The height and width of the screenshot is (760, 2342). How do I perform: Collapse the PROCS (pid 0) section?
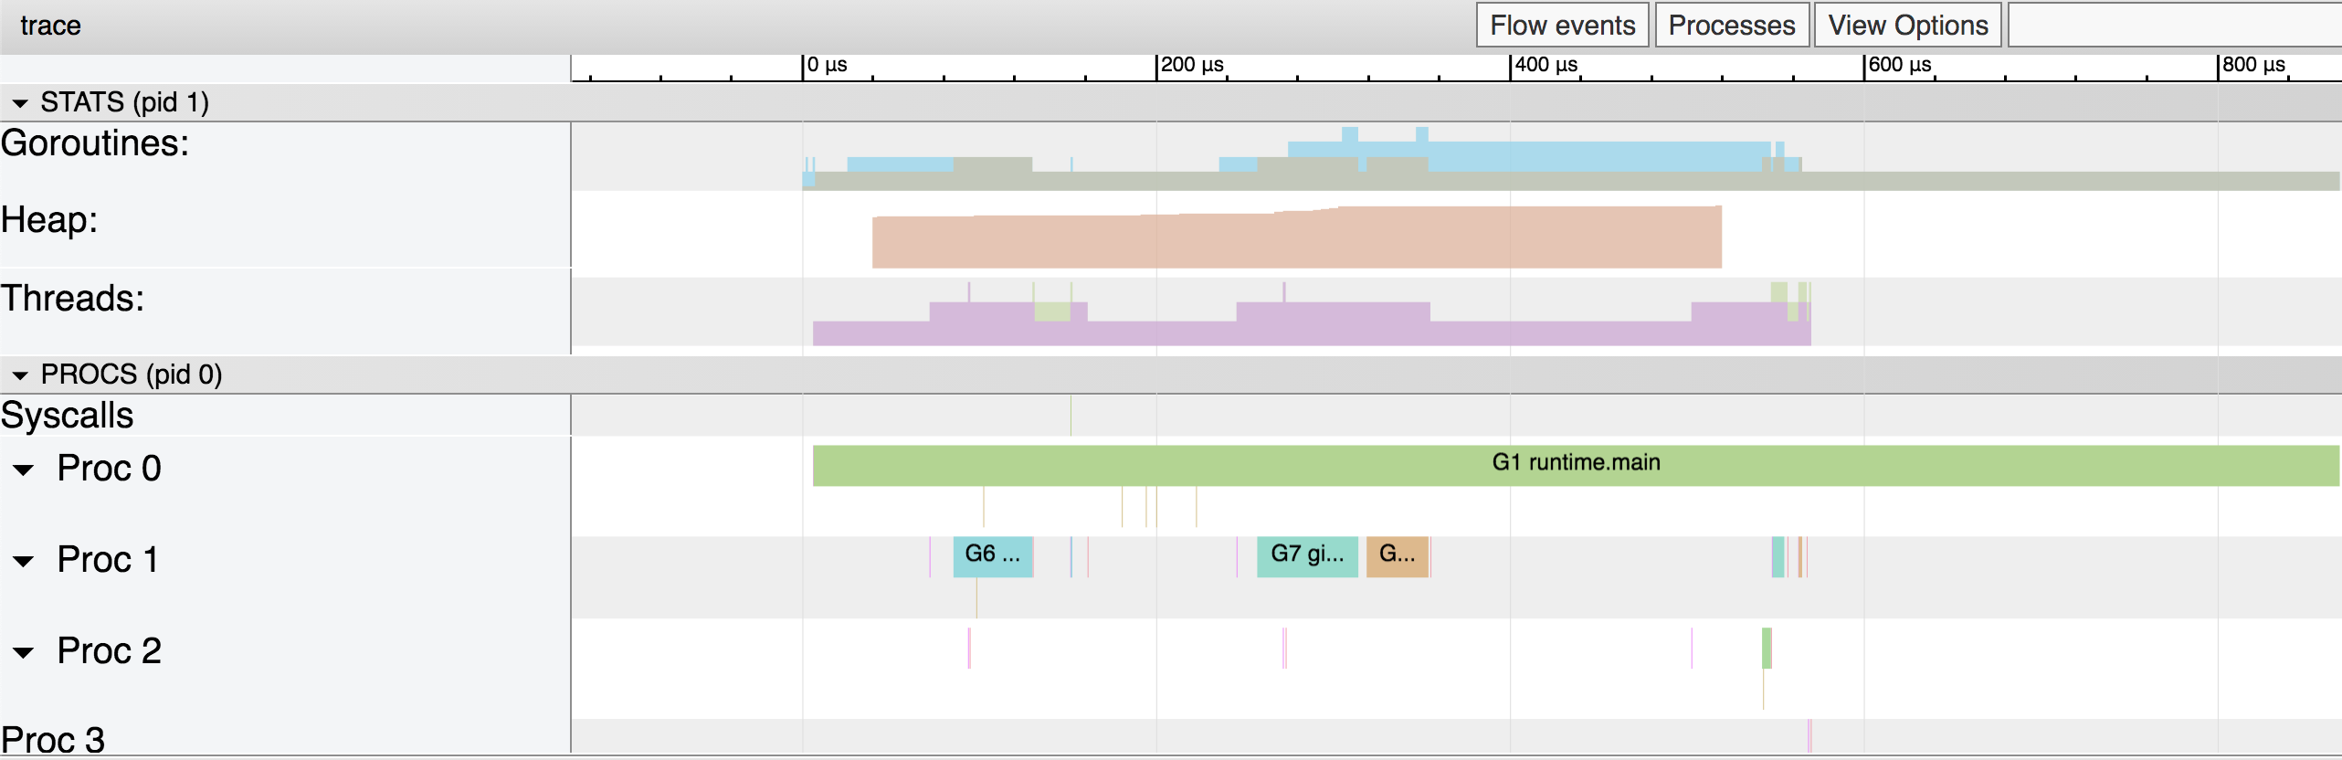click(20, 375)
